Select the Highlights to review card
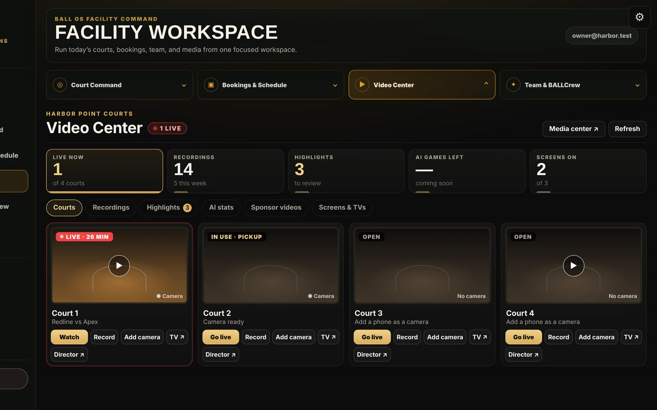The width and height of the screenshot is (657, 410). [x=346, y=171]
